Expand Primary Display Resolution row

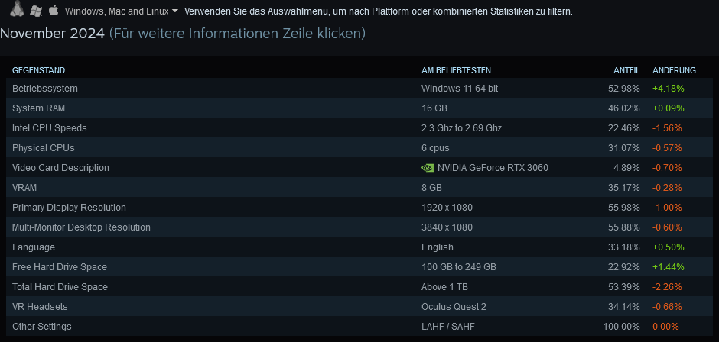click(x=360, y=208)
